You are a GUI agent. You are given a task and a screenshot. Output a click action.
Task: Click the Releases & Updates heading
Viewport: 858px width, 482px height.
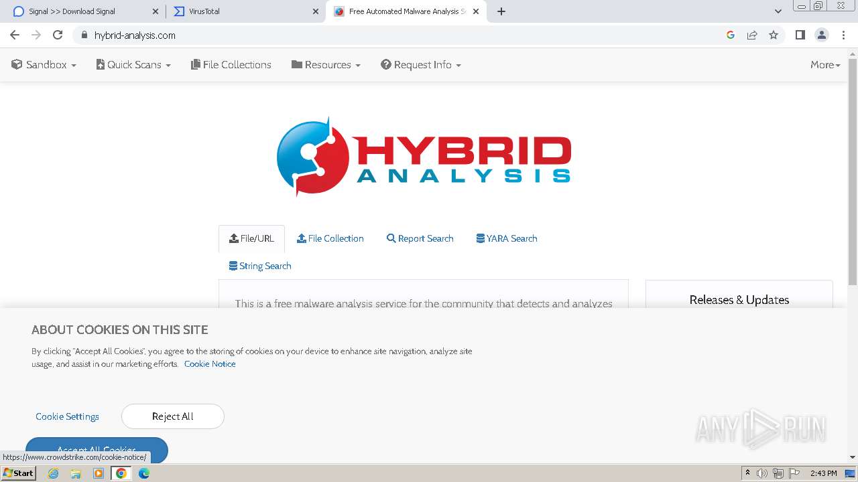pyautogui.click(x=739, y=300)
